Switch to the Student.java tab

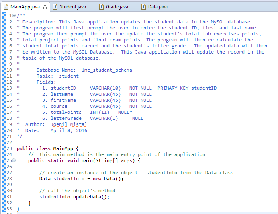(72, 7)
